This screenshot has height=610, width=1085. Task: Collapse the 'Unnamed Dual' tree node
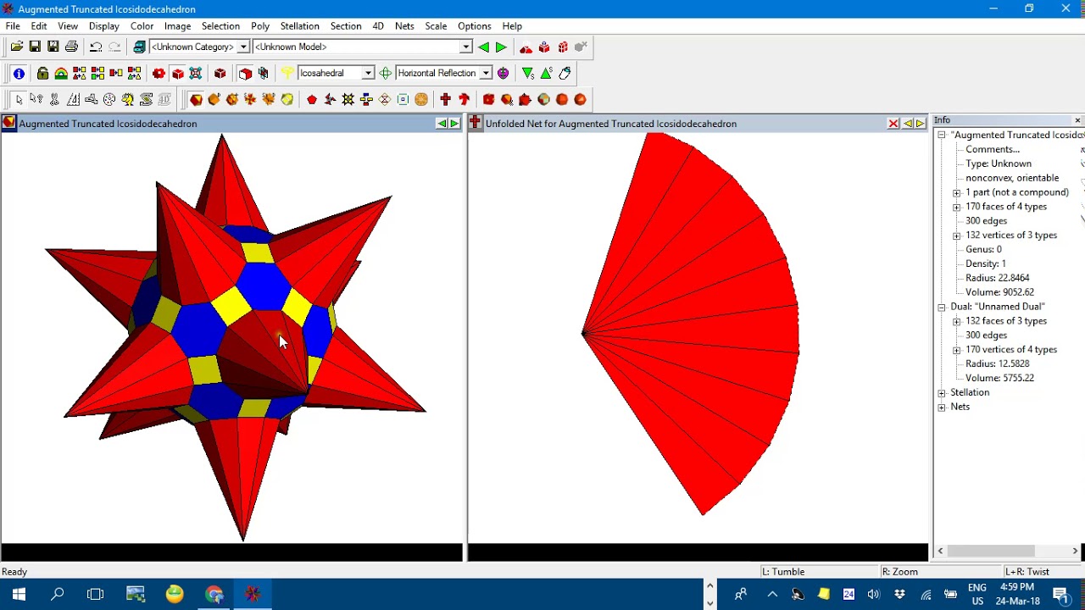pos(942,307)
